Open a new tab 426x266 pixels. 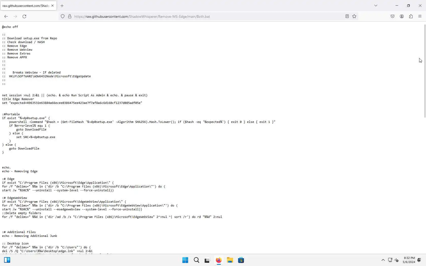[62, 6]
